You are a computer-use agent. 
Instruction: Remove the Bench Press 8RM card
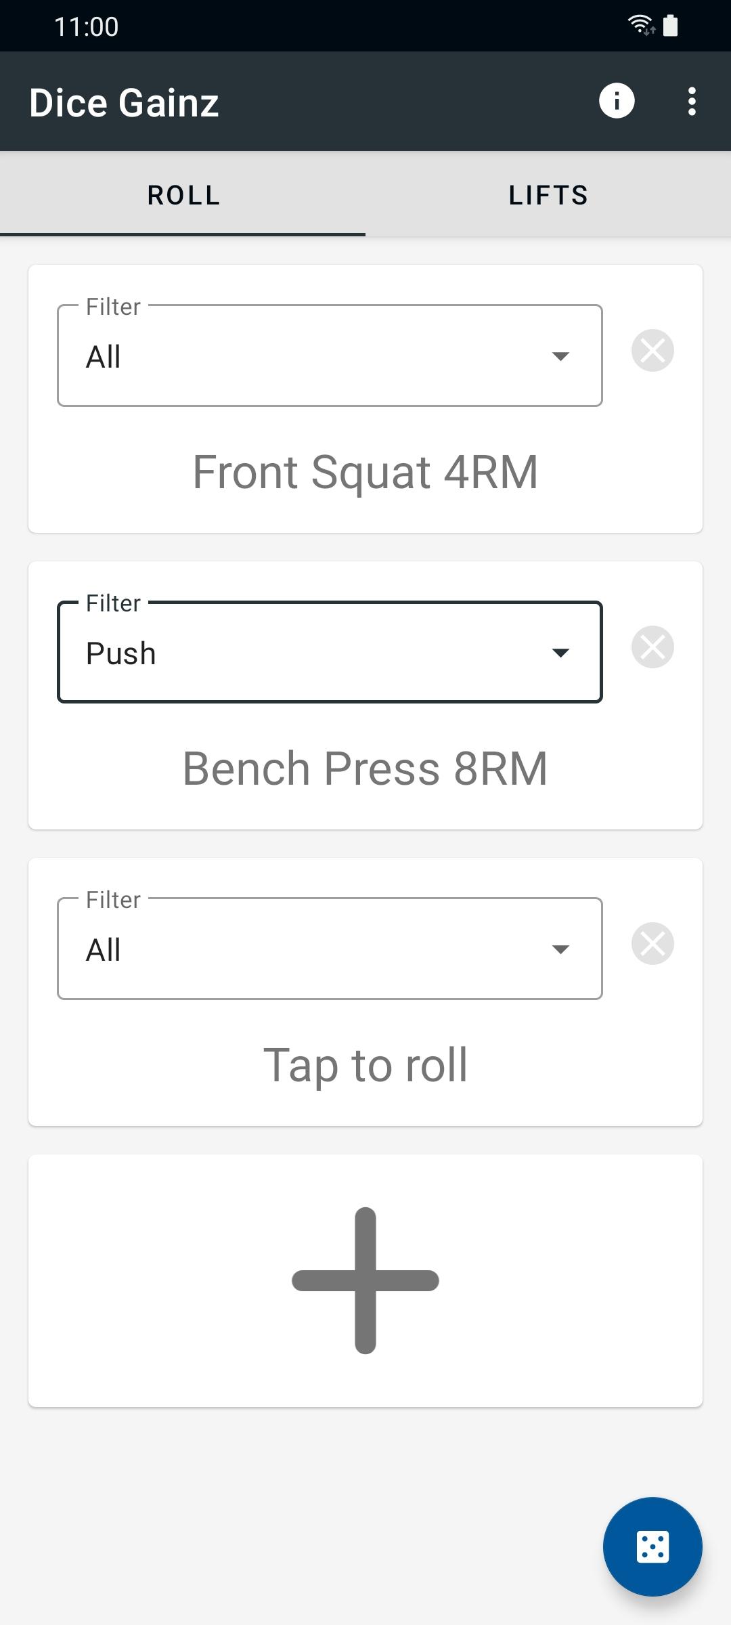tap(652, 647)
